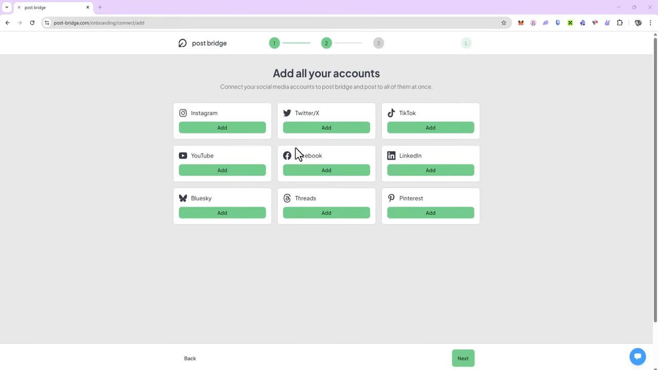Select onboarding step 3 indicator

point(378,43)
